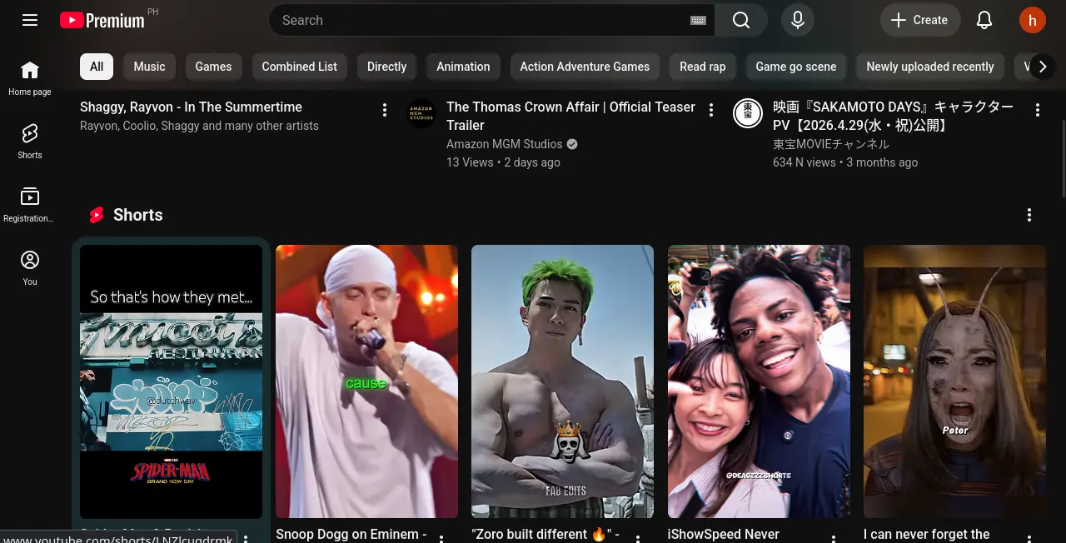1066x543 pixels.
Task: Open Amazon MGM Studios channel avatar
Action: click(421, 113)
